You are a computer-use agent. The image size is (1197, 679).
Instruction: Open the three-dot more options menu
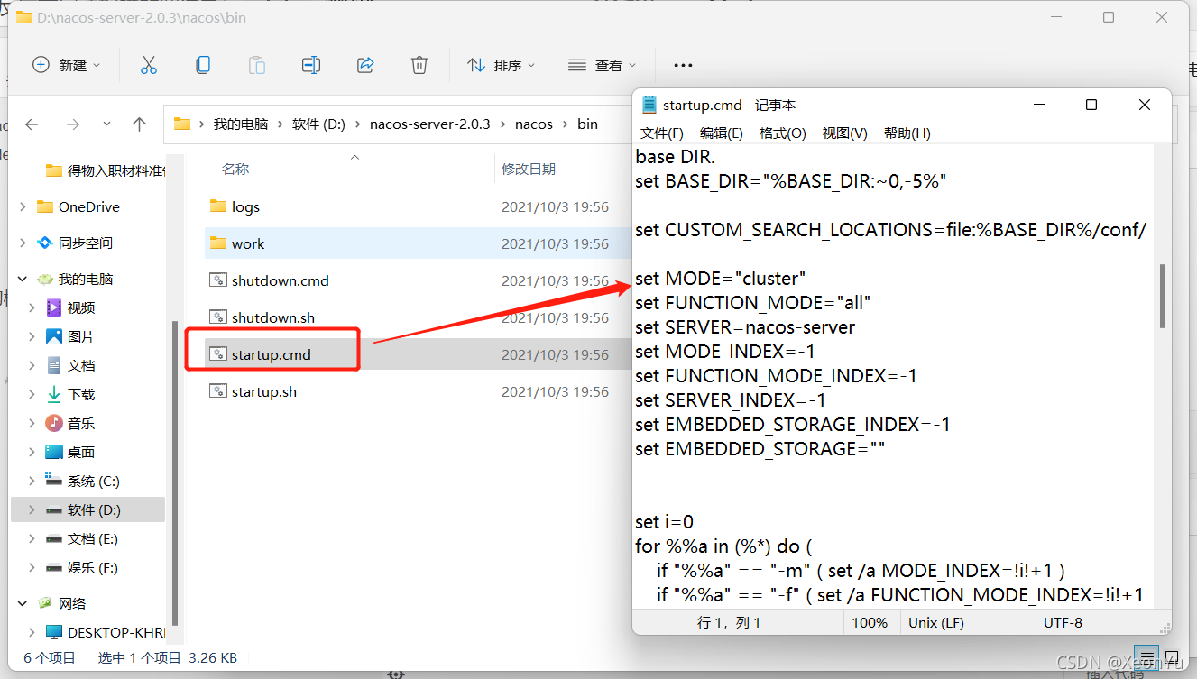[683, 65]
